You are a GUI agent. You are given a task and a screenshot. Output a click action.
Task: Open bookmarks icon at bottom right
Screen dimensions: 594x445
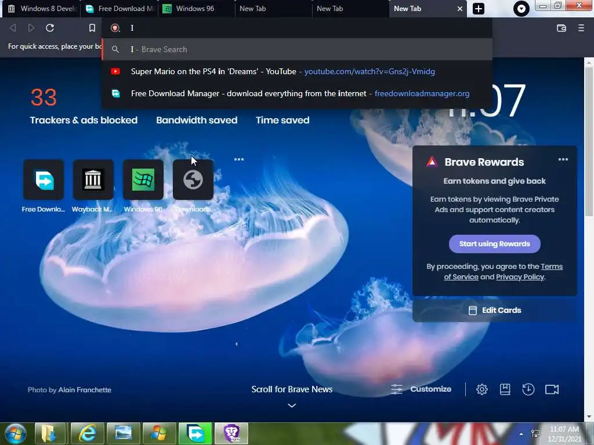(505, 389)
